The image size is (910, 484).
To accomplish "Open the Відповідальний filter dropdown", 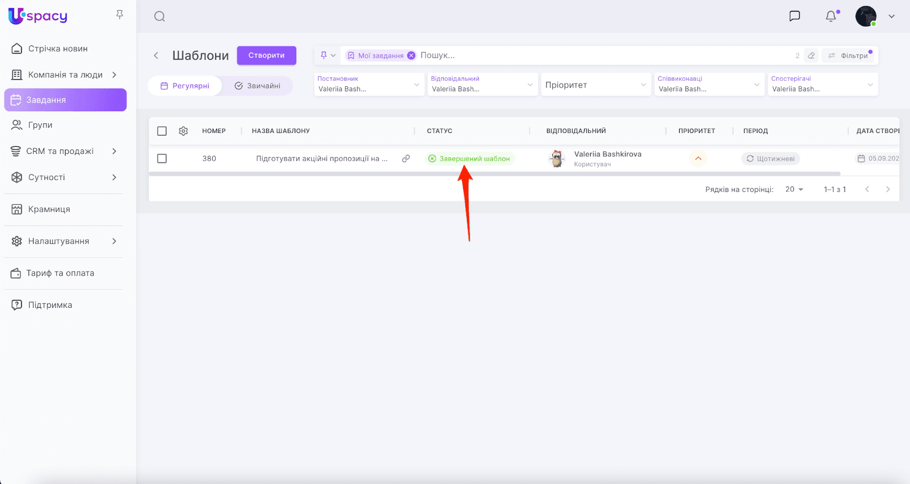I will (482, 85).
